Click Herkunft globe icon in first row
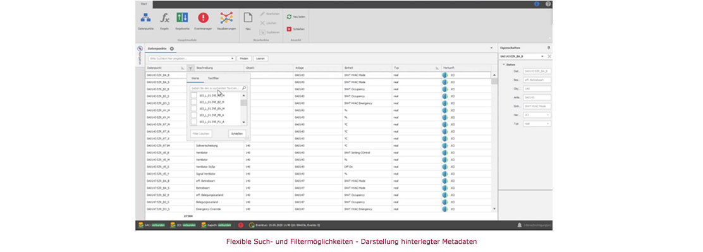Screen dimensions: 703x252 pyautogui.click(x=445, y=75)
